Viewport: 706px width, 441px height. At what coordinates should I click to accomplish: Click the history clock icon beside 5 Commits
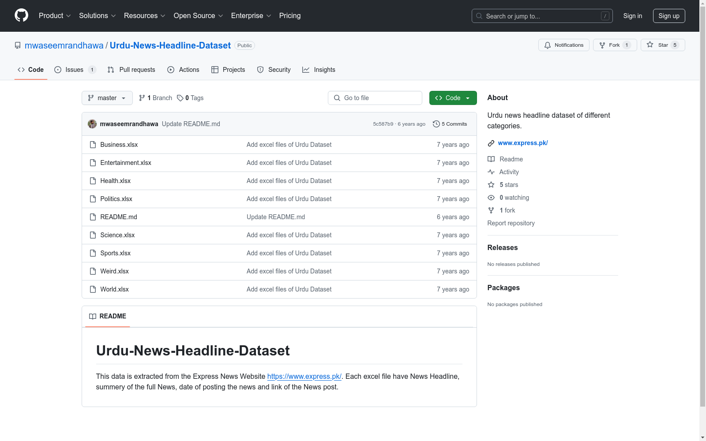(x=436, y=124)
